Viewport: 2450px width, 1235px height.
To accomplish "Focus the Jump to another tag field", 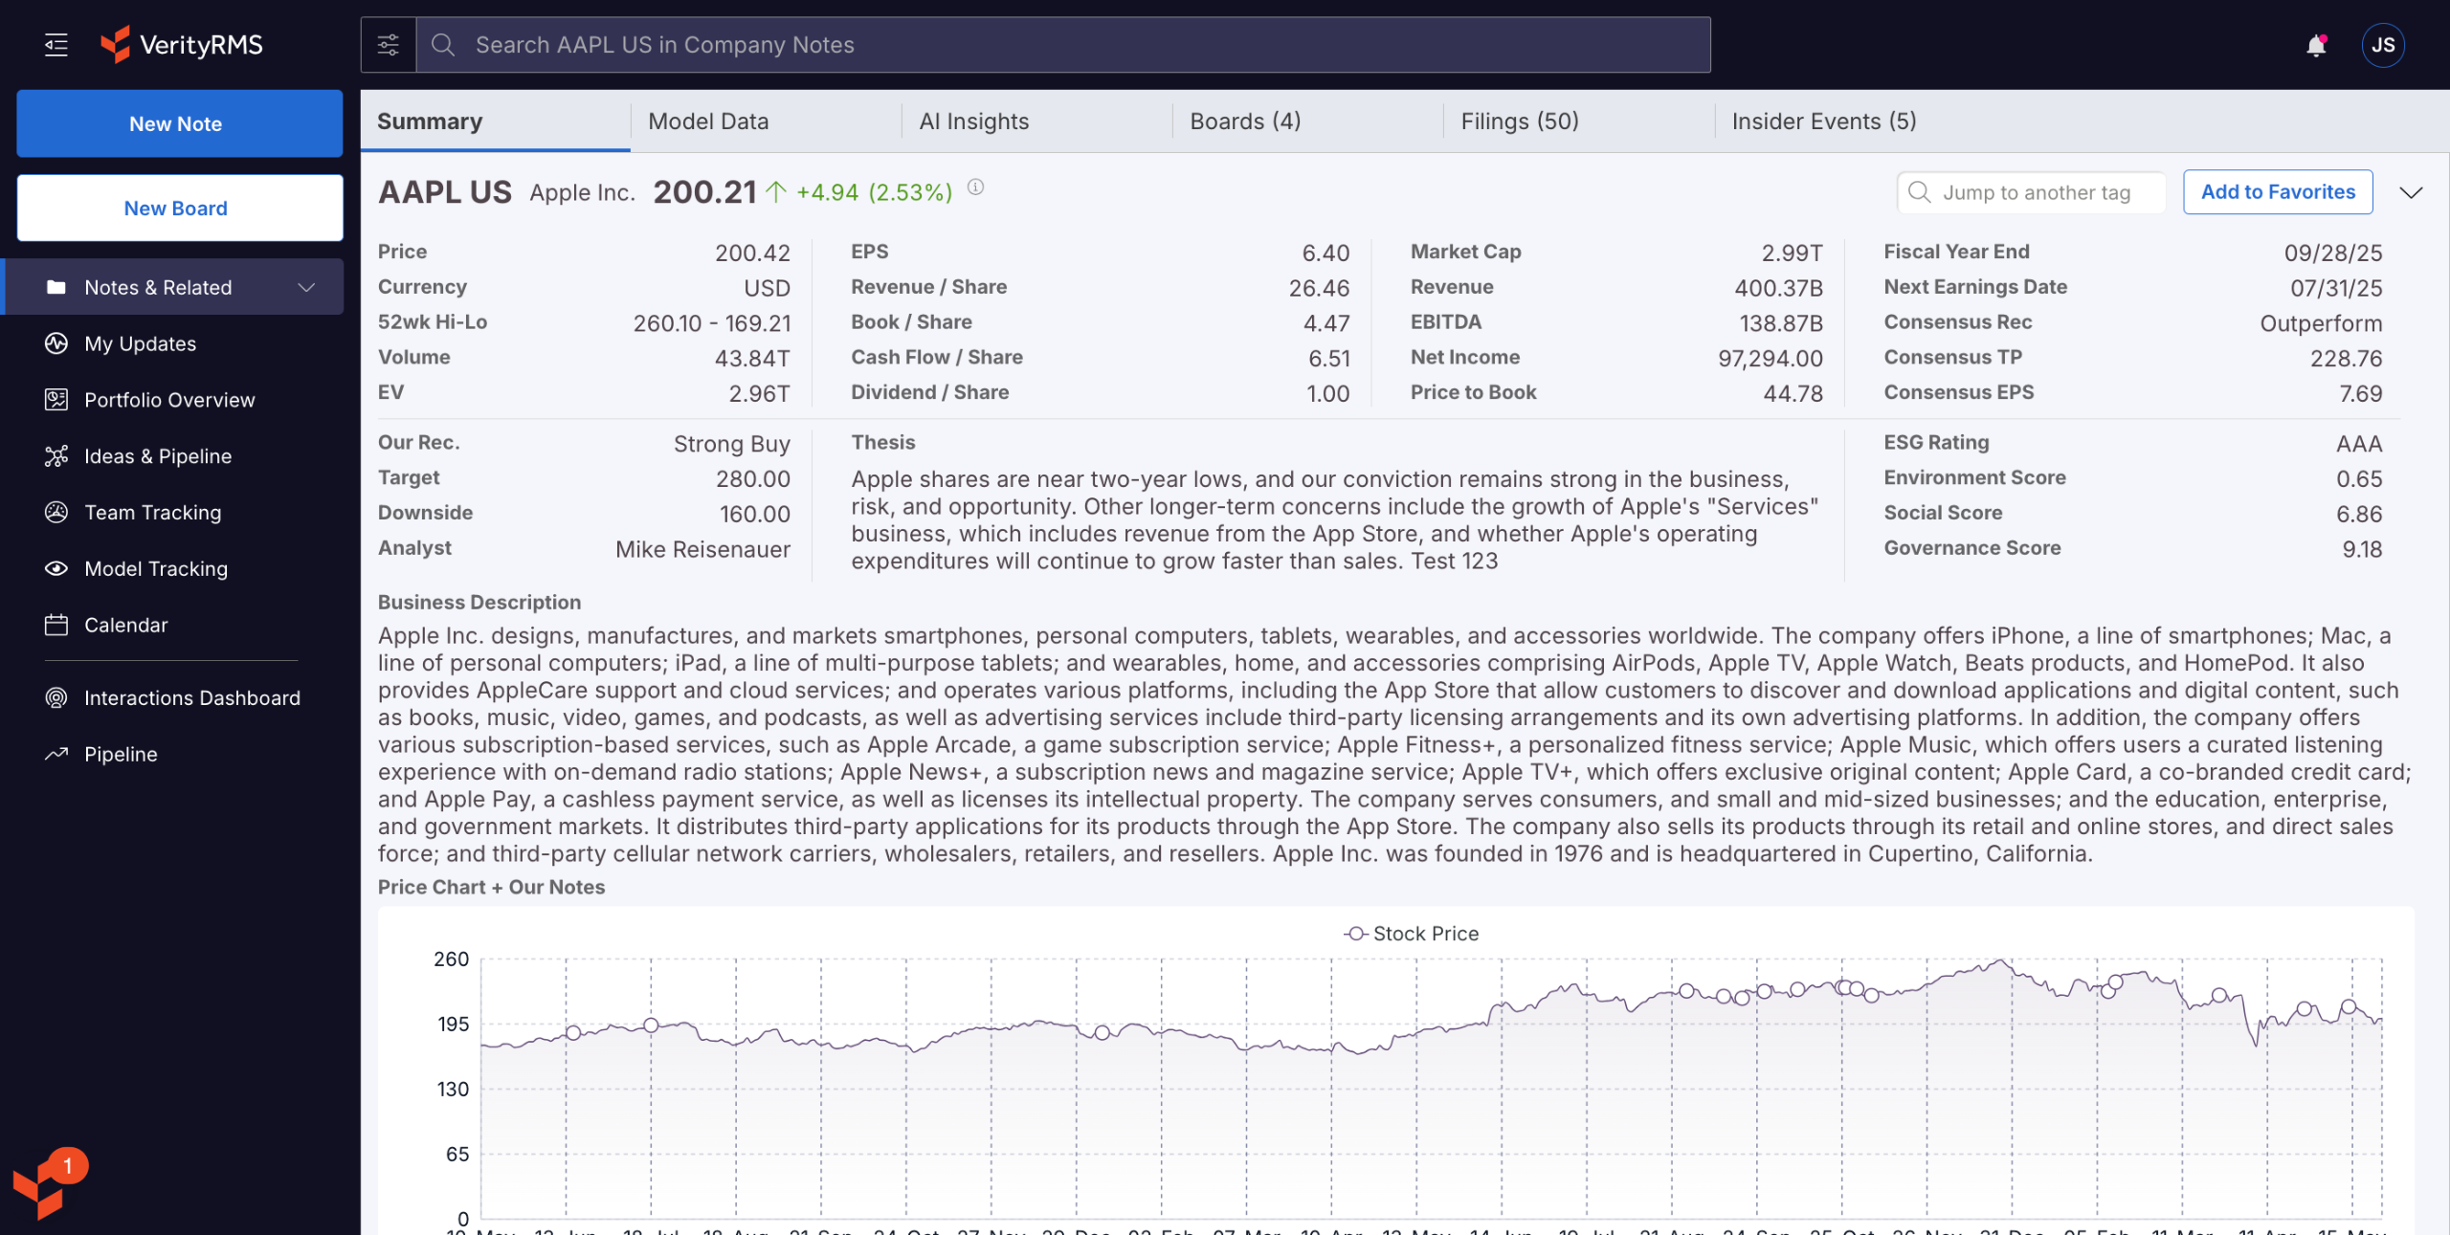I will pos(2036,192).
